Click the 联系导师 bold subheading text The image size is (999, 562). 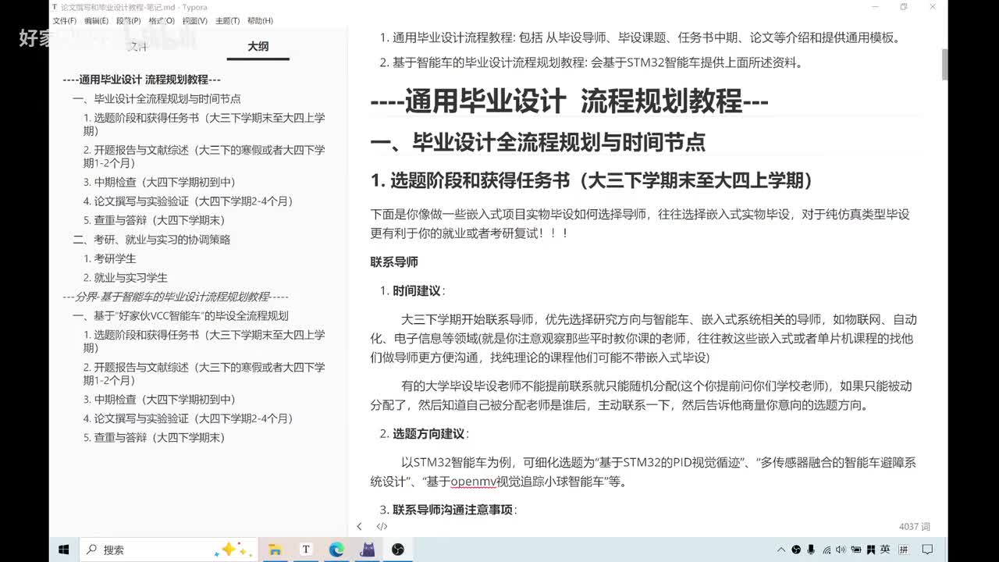click(394, 262)
